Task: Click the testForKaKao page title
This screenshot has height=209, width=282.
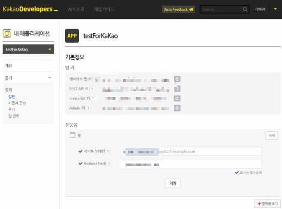Action: point(100,36)
